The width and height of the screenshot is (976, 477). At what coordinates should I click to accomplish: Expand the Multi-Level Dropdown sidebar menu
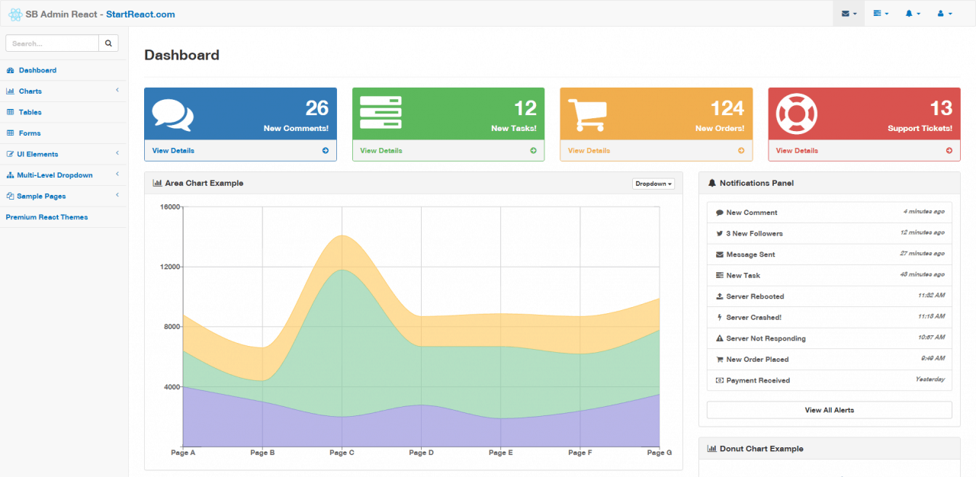[64, 175]
